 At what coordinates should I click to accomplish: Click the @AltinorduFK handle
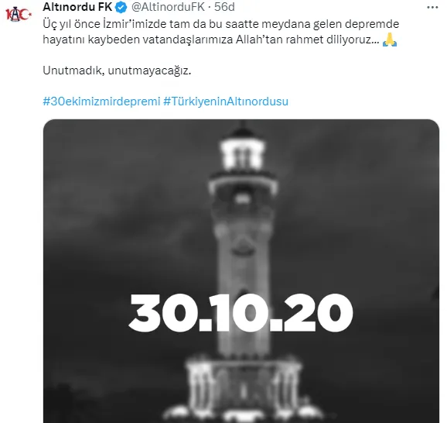point(168,7)
